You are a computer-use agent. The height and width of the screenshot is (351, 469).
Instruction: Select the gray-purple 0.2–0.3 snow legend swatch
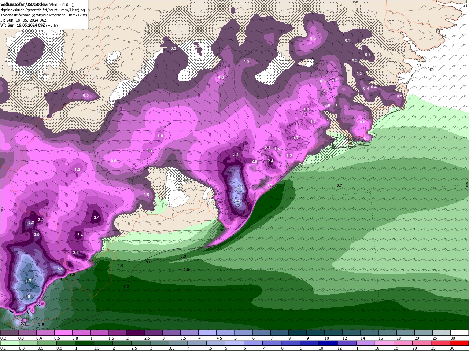9,333
